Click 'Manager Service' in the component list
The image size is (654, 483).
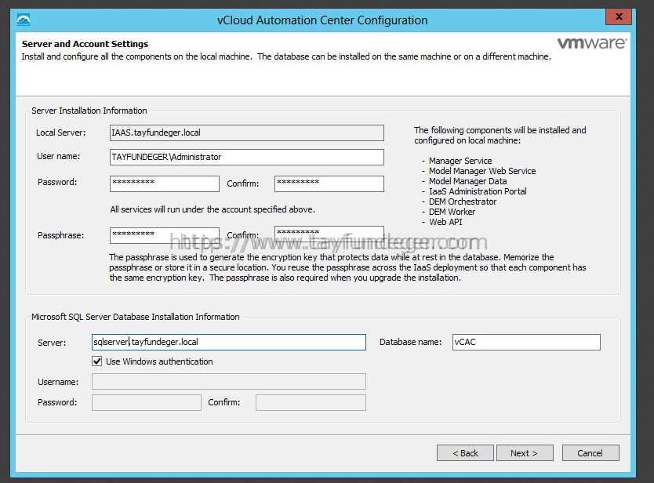point(460,161)
